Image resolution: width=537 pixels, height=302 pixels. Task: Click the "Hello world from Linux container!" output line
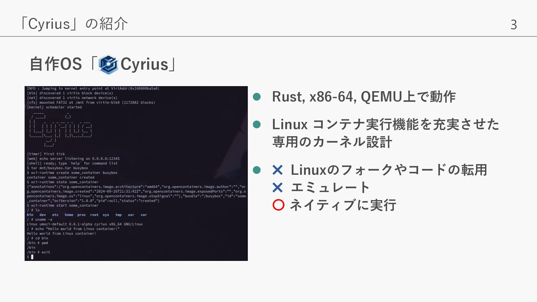(x=62, y=233)
